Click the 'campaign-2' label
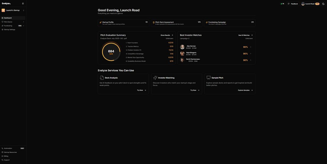The height and width of the screenshot is (164, 327). (x=184, y=39)
